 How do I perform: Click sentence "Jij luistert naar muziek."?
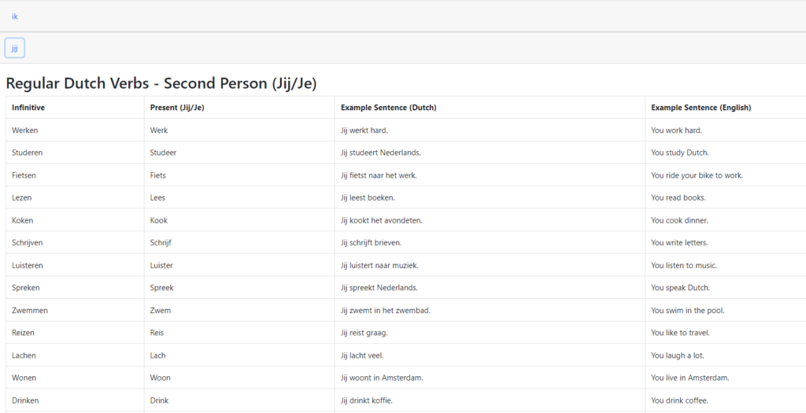[x=379, y=266]
